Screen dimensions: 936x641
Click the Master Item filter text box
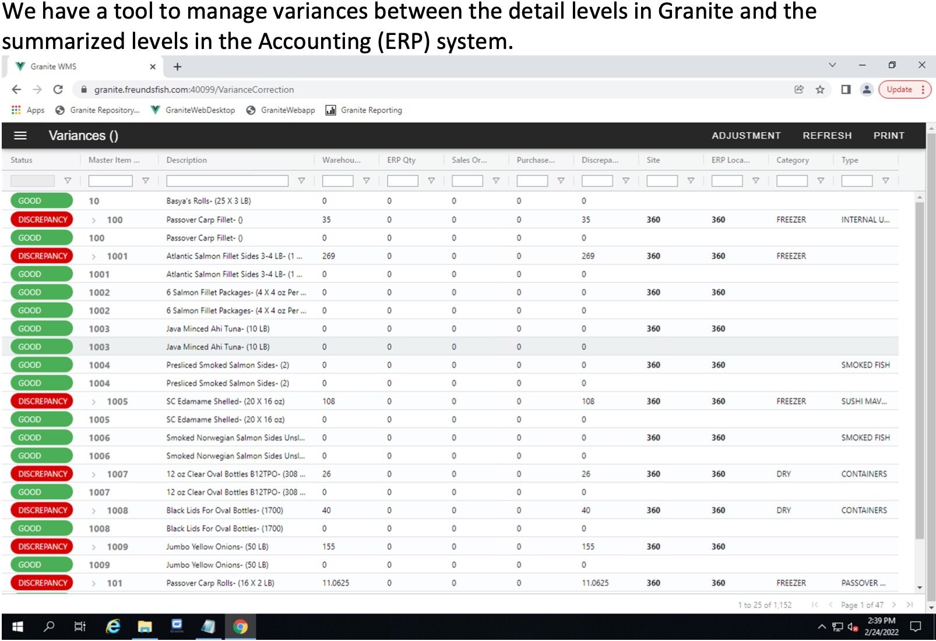pyautogui.click(x=110, y=181)
